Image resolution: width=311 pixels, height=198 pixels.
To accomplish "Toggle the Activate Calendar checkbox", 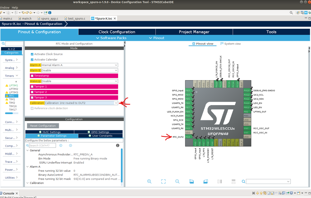I will pos(32,60).
